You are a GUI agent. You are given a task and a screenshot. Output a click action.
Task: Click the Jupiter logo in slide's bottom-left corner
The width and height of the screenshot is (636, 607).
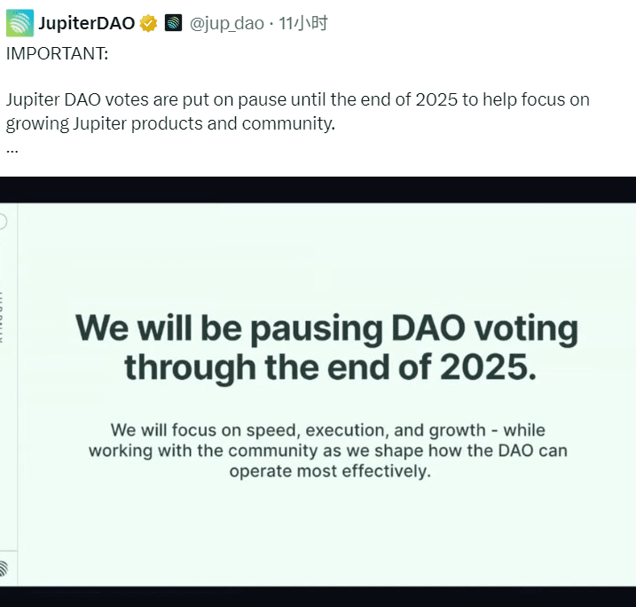click(4, 569)
